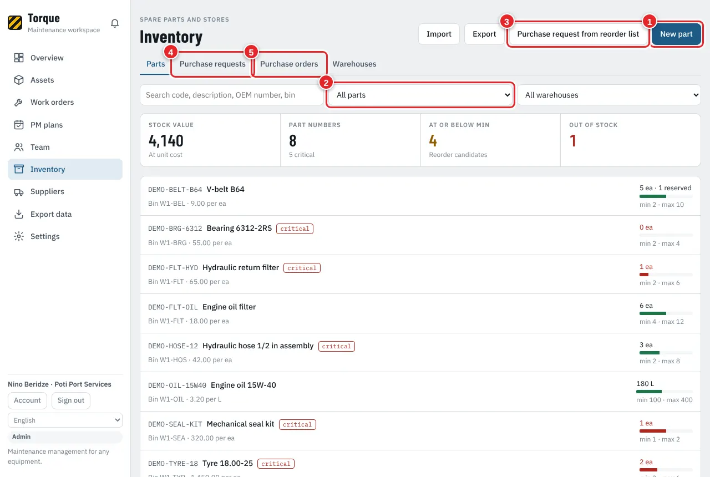
Task: Select the Tyre 18.00-25 part
Action: [x=420, y=464]
